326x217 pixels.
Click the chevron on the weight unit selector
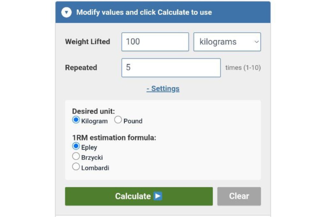pyautogui.click(x=256, y=42)
